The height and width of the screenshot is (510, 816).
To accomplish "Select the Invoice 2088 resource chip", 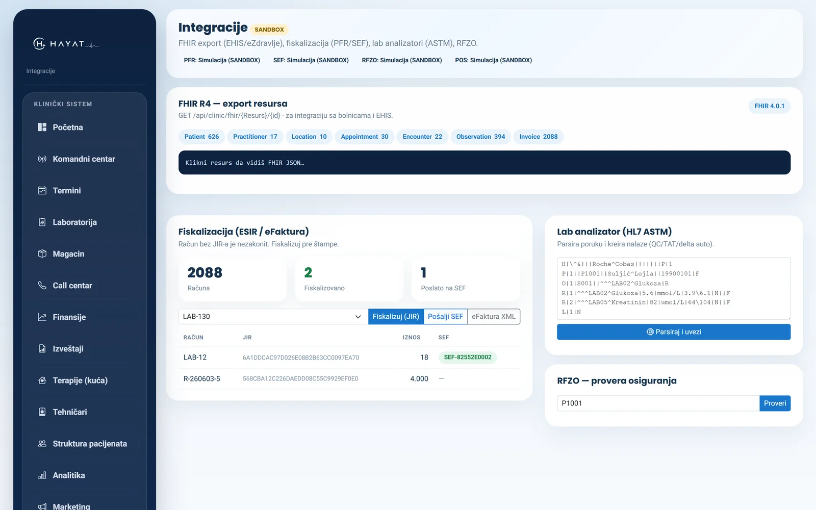I will (539, 137).
